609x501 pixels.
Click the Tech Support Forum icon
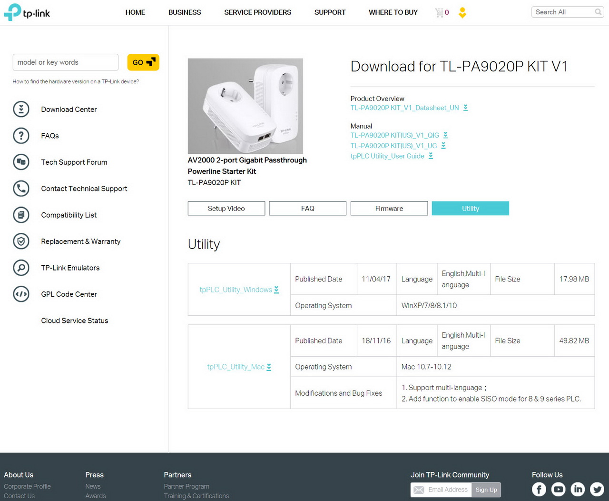[x=21, y=162]
